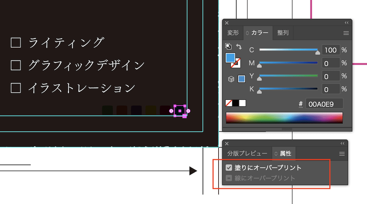The image size is (367, 204).
Task: Click the checkbox square beside イラストレーション
Action: pos(16,88)
